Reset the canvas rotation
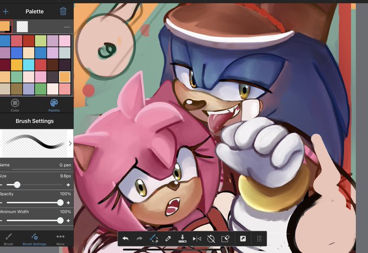This screenshot has width=368, height=253. (x=211, y=239)
